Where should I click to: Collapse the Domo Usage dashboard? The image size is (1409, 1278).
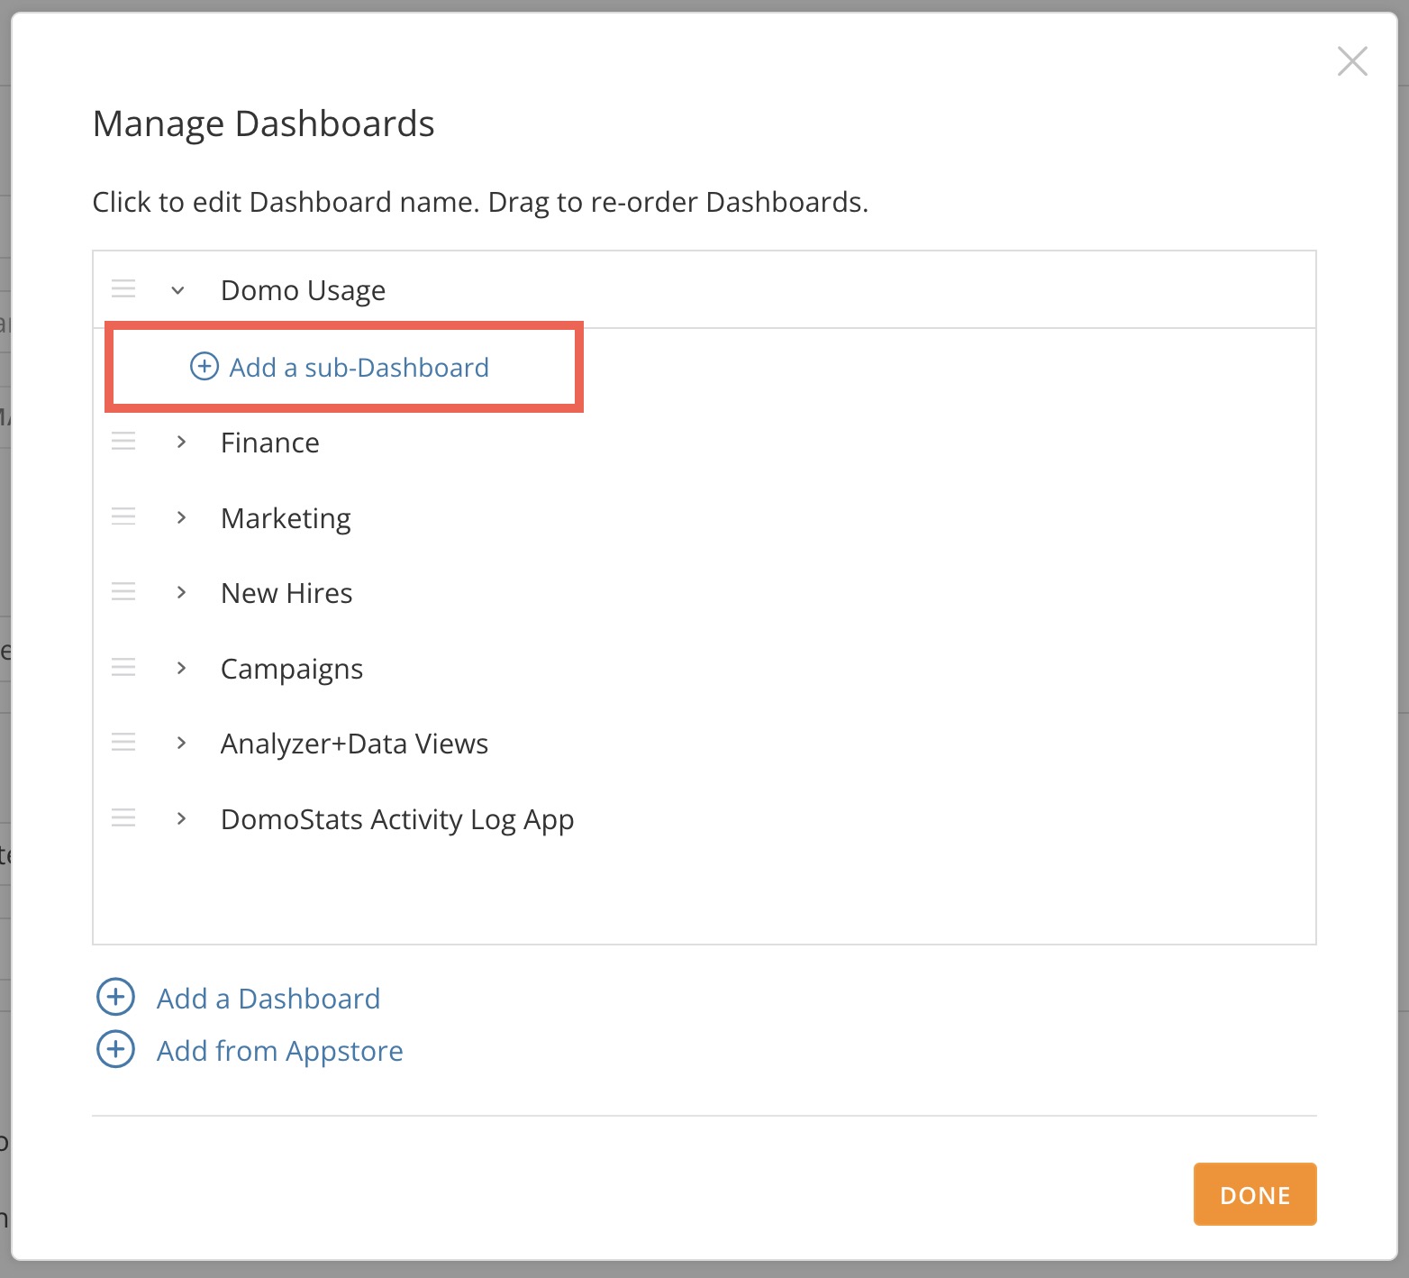click(178, 290)
